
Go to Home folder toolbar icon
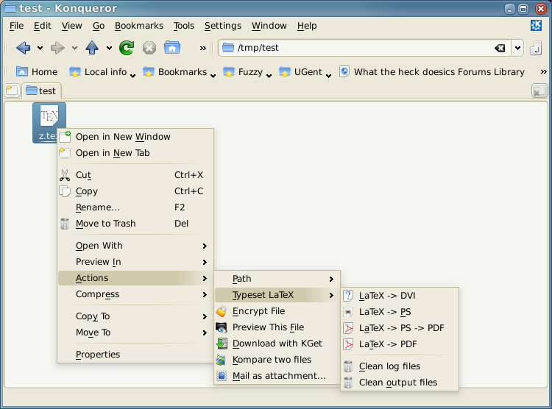(172, 48)
